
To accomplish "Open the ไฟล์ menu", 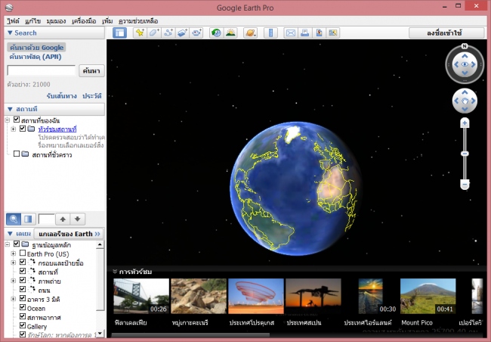I will [13, 20].
